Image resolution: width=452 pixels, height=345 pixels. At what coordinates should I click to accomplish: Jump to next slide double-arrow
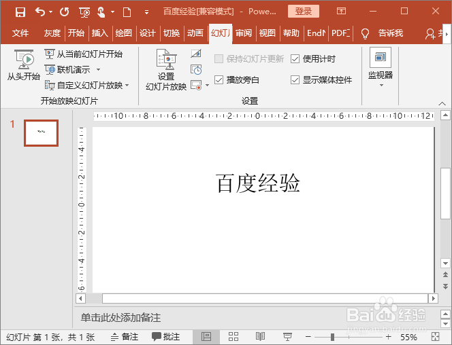point(445,287)
